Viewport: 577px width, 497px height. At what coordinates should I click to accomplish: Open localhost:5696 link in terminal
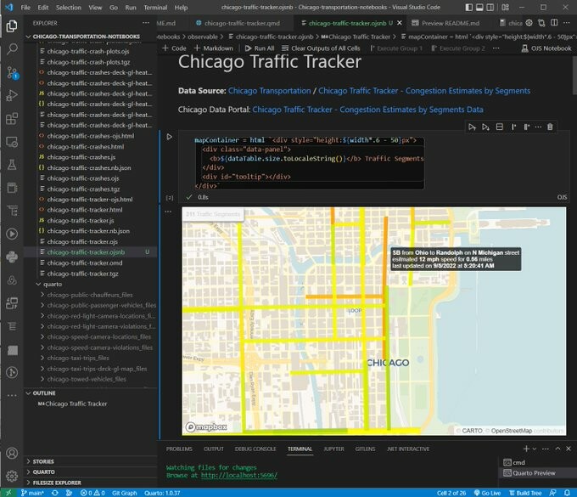[x=239, y=475]
